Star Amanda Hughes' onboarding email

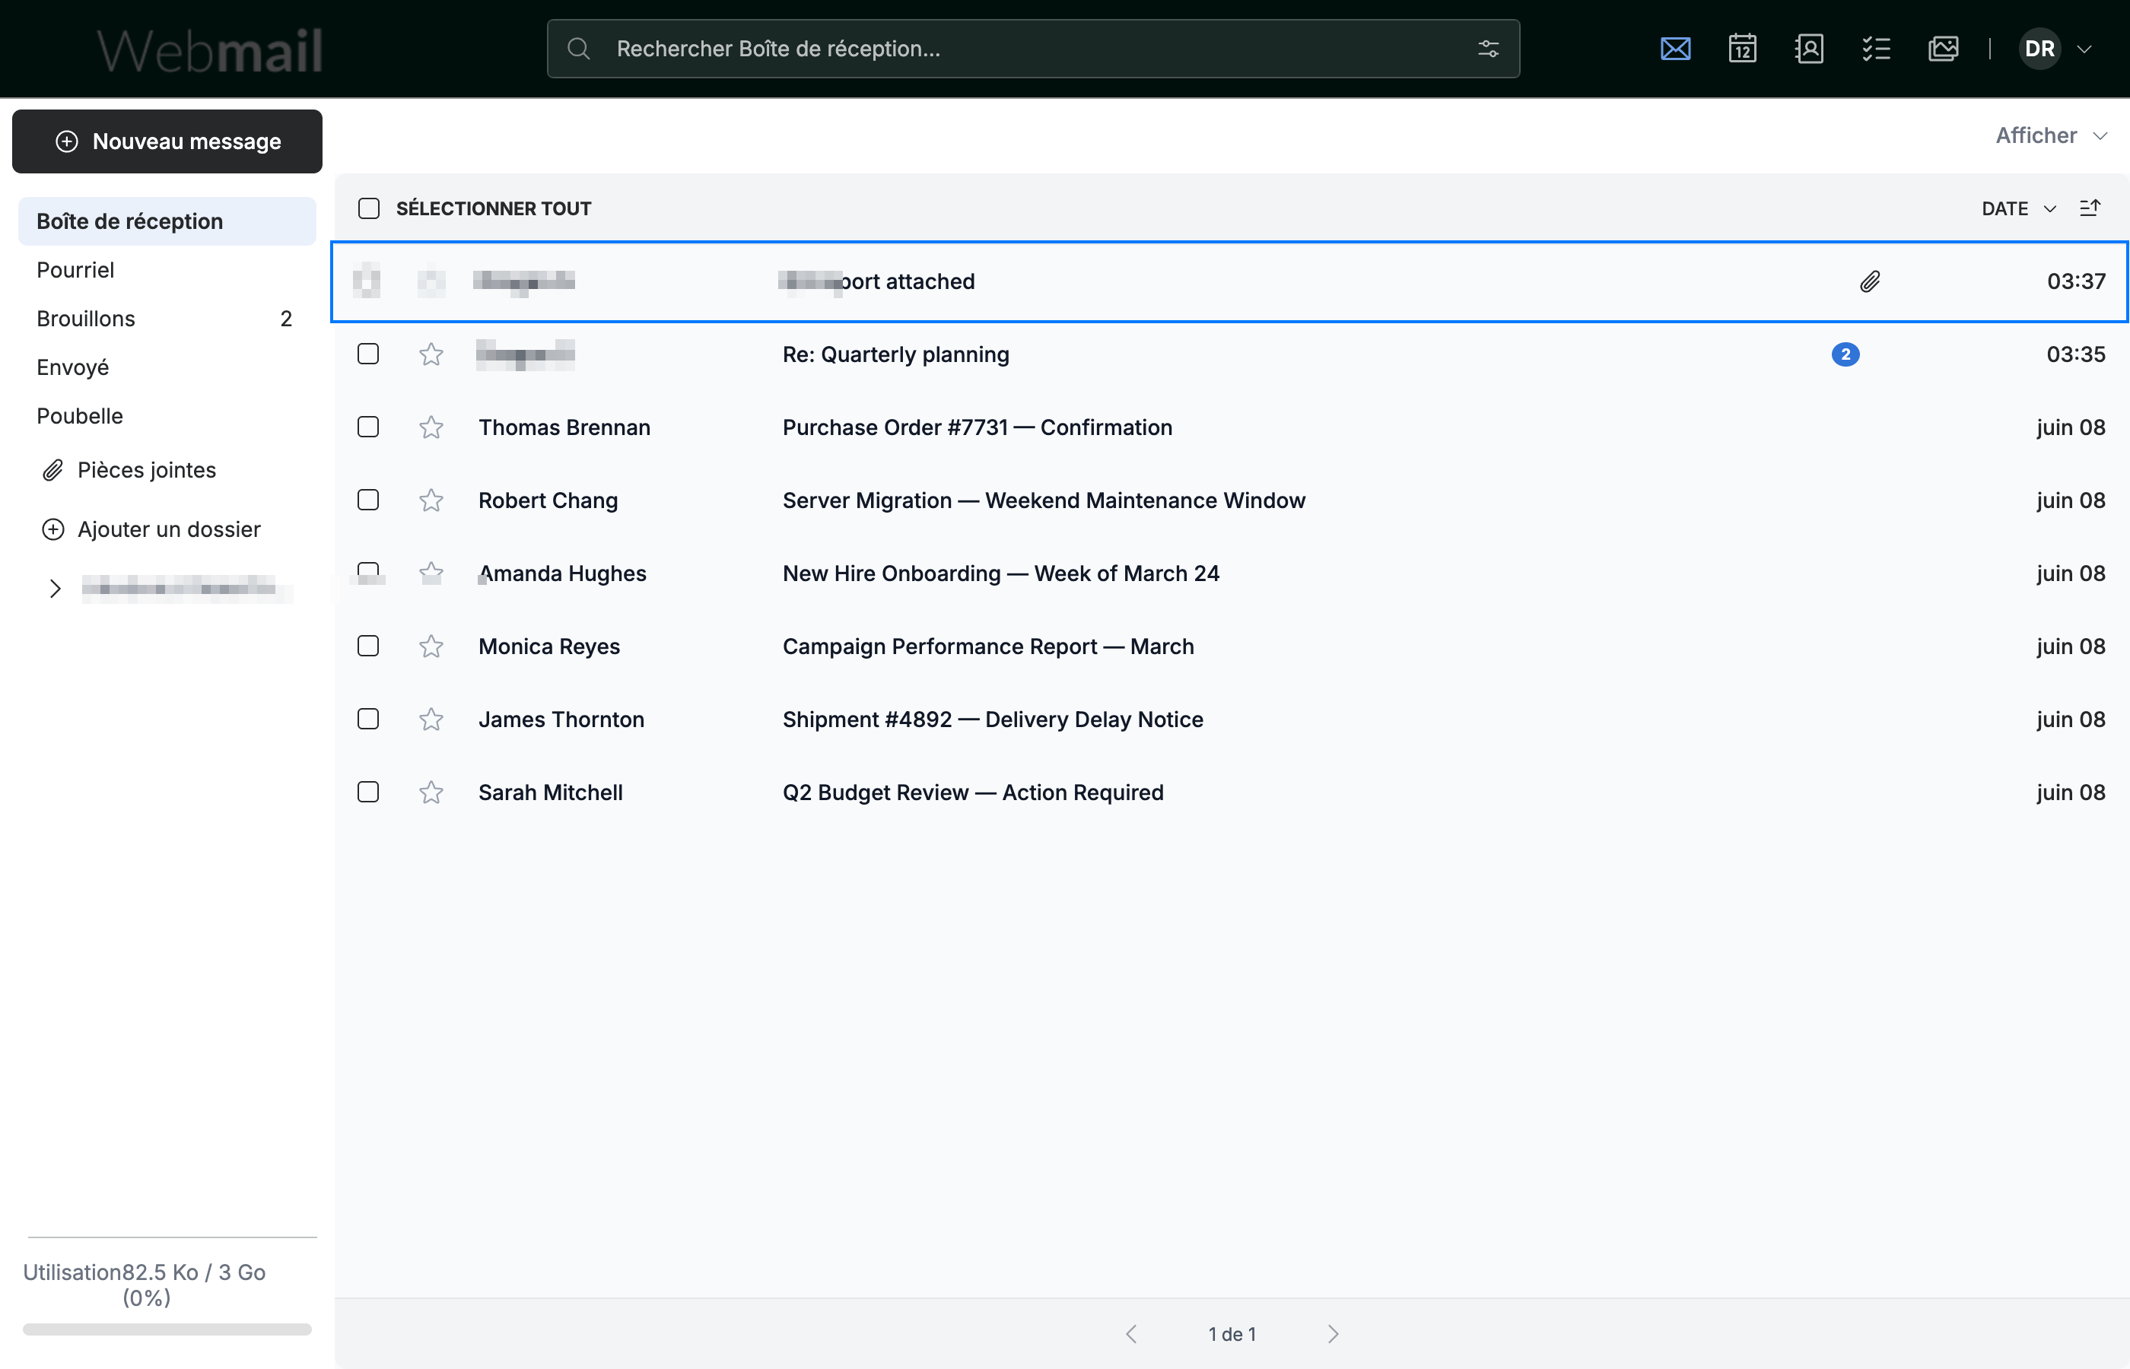point(431,573)
